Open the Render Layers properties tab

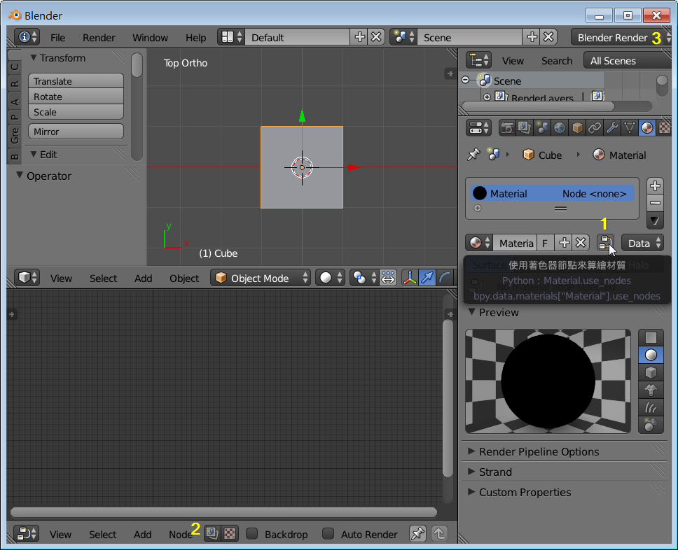[x=525, y=128]
